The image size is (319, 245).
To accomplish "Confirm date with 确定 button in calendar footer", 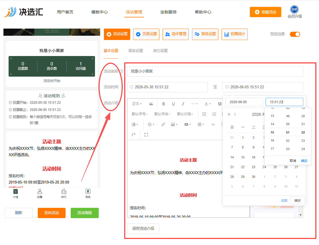I will click(x=297, y=200).
